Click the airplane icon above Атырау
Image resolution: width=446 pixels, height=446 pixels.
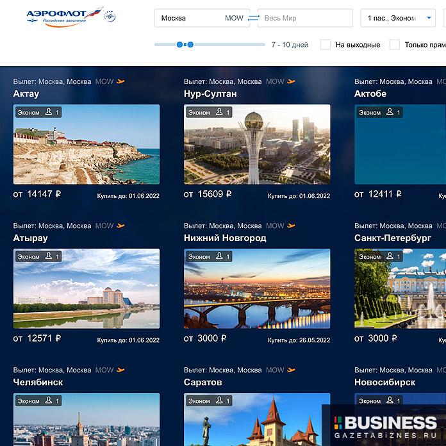(x=120, y=226)
